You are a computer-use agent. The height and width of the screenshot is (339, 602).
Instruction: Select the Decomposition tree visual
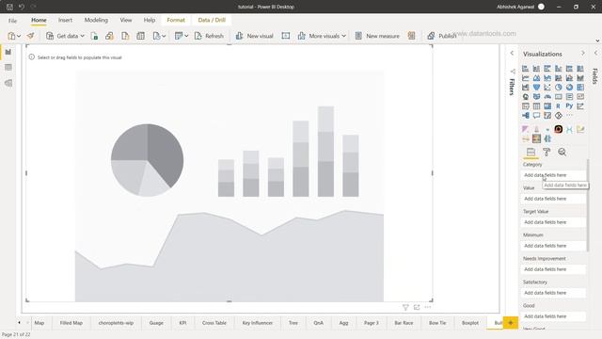pyautogui.click(x=525, y=115)
